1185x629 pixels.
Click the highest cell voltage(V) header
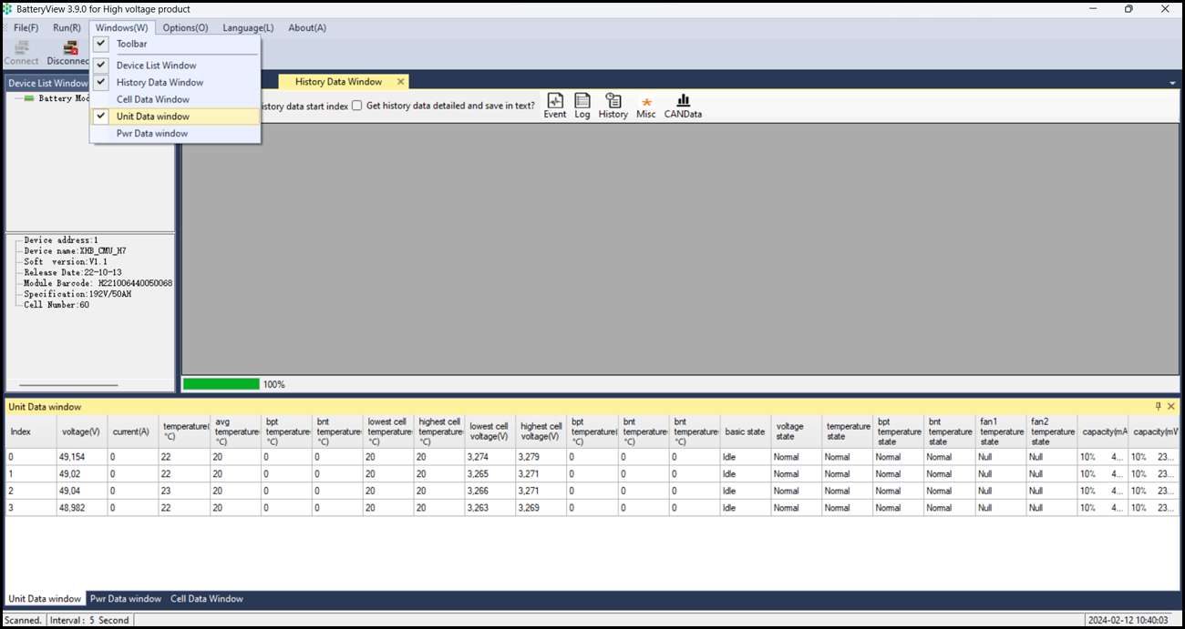click(x=541, y=431)
